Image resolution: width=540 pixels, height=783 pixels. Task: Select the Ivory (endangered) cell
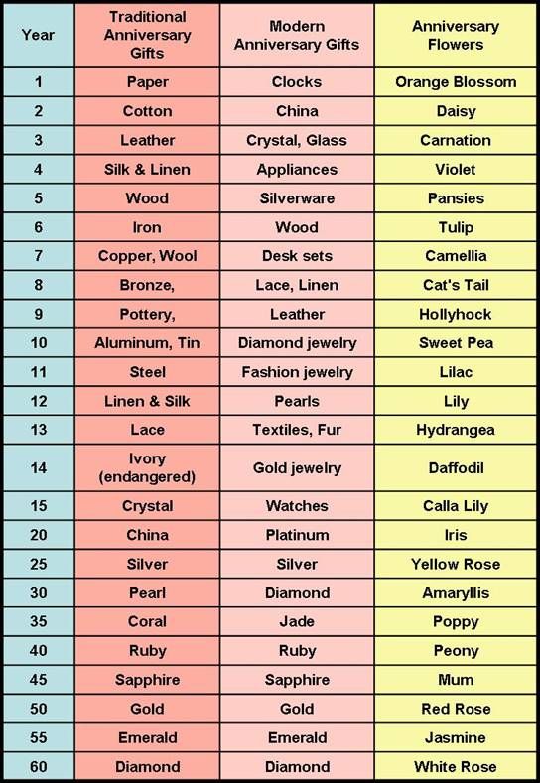pos(147,467)
